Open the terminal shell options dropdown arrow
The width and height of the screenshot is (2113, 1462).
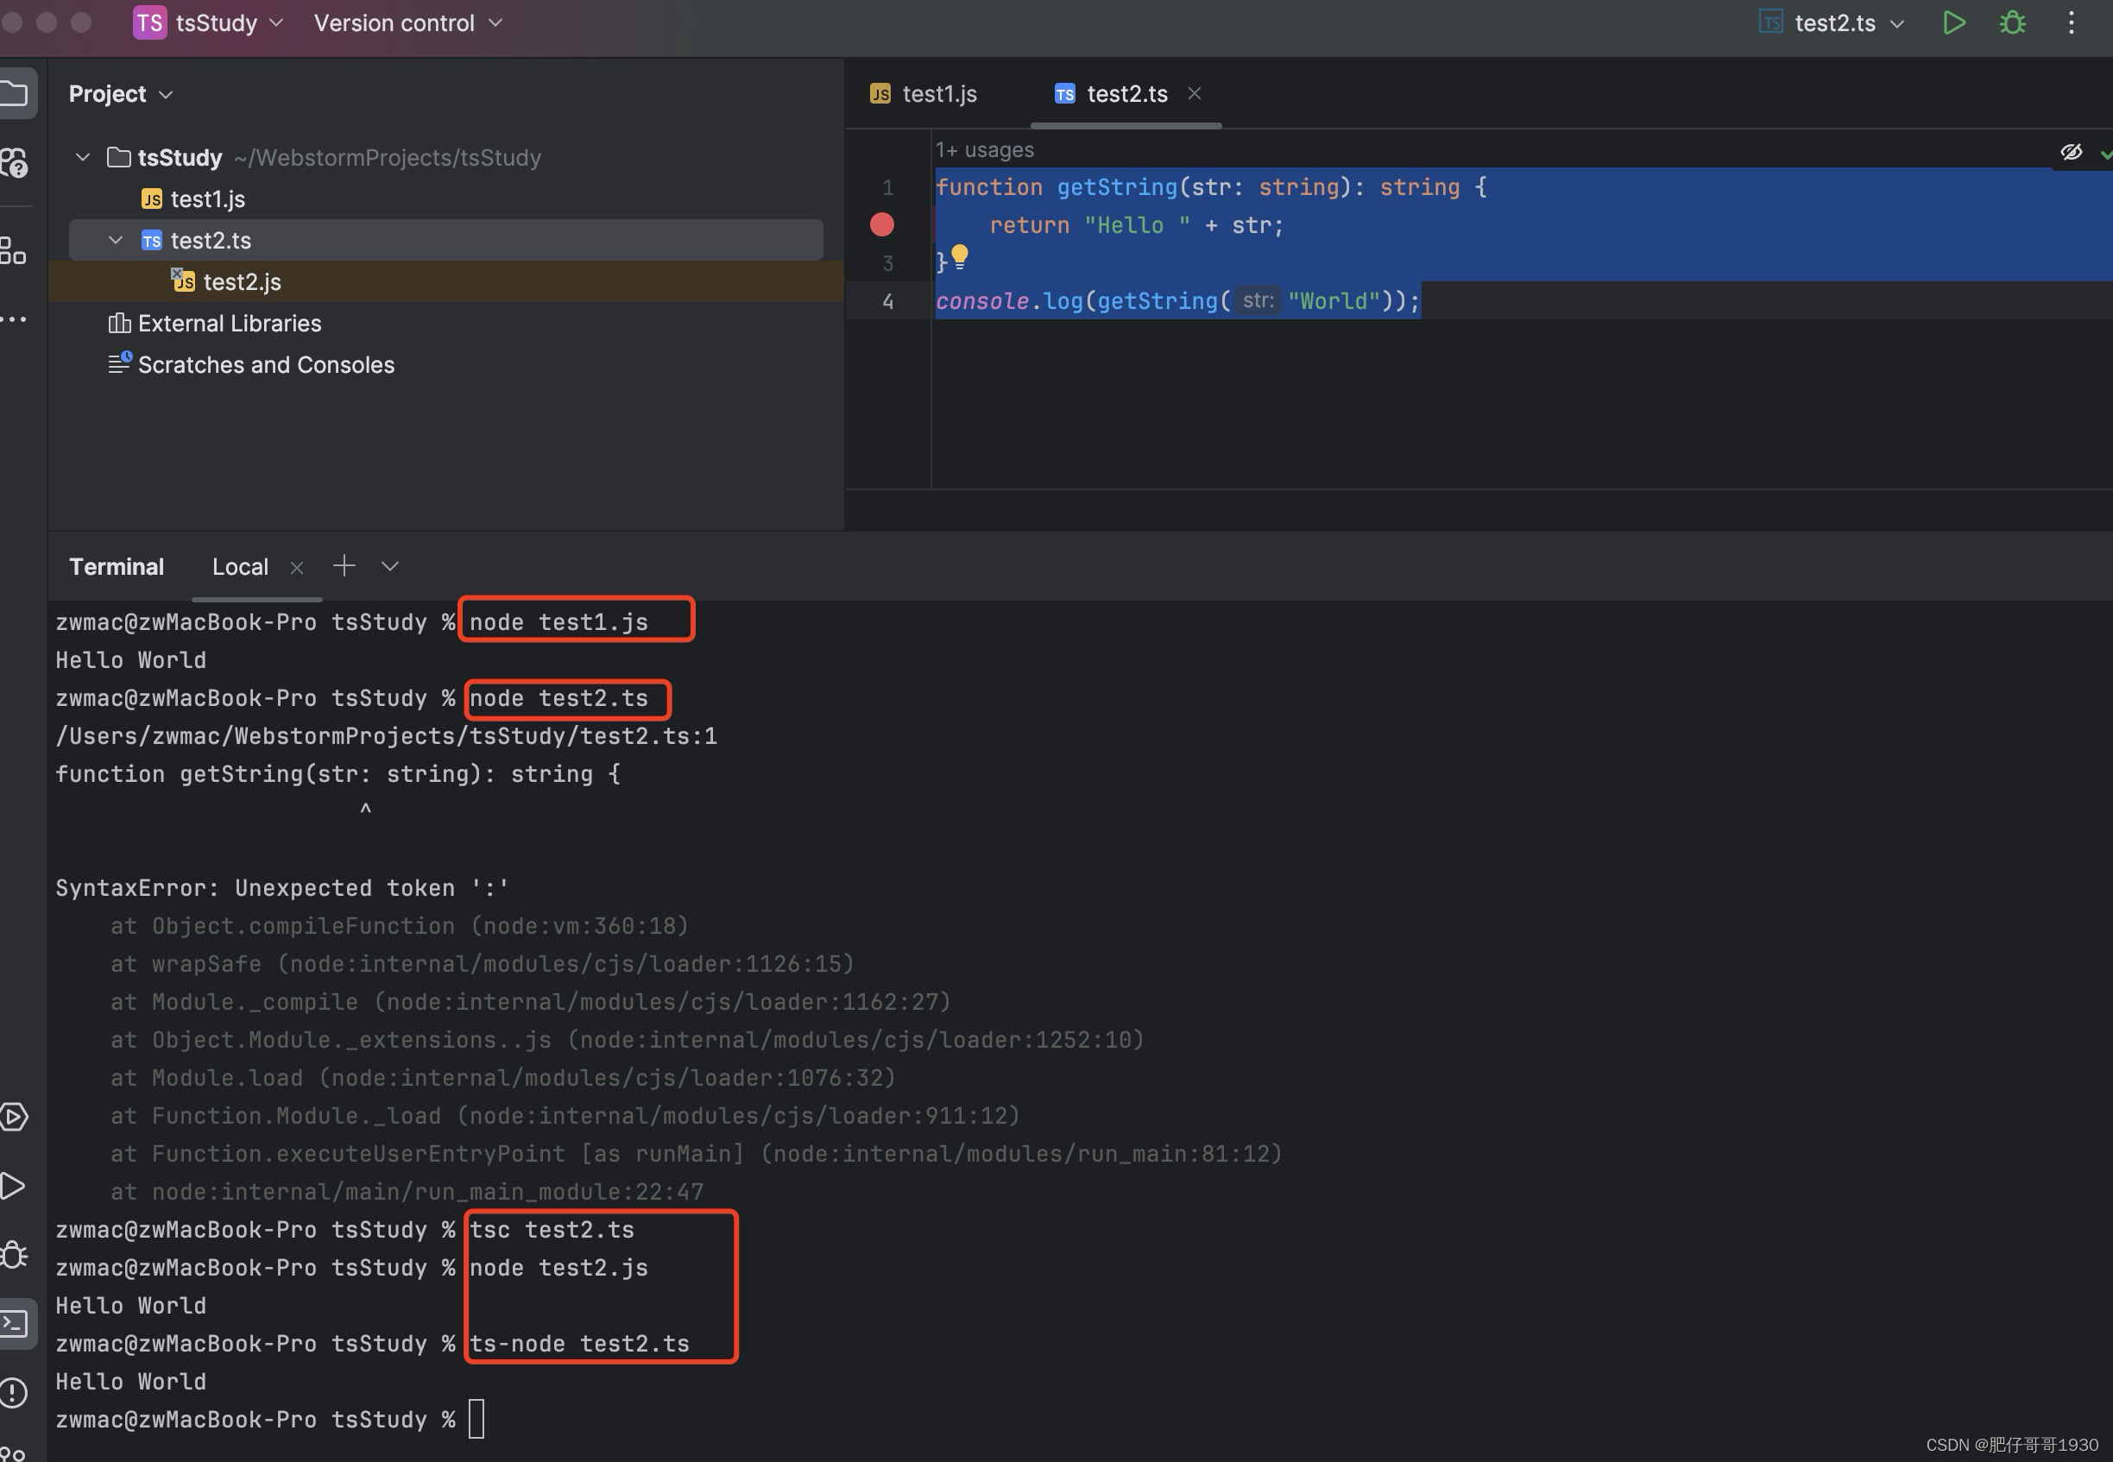click(x=390, y=566)
